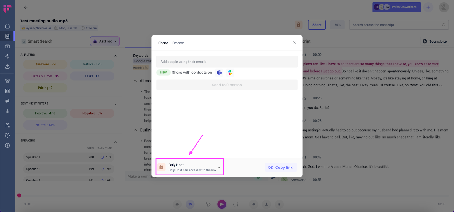Toggle the Neutral 47% sentiment filter

(45, 125)
